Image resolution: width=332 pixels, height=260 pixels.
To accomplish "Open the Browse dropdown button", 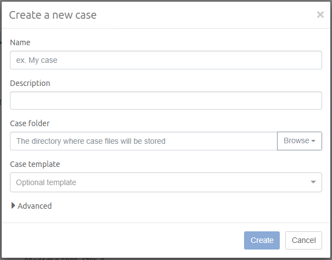I will pos(299,141).
